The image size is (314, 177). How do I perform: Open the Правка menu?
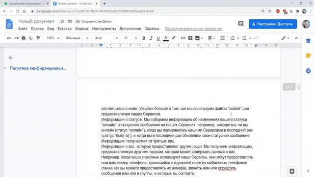pyautogui.click(x=37, y=29)
